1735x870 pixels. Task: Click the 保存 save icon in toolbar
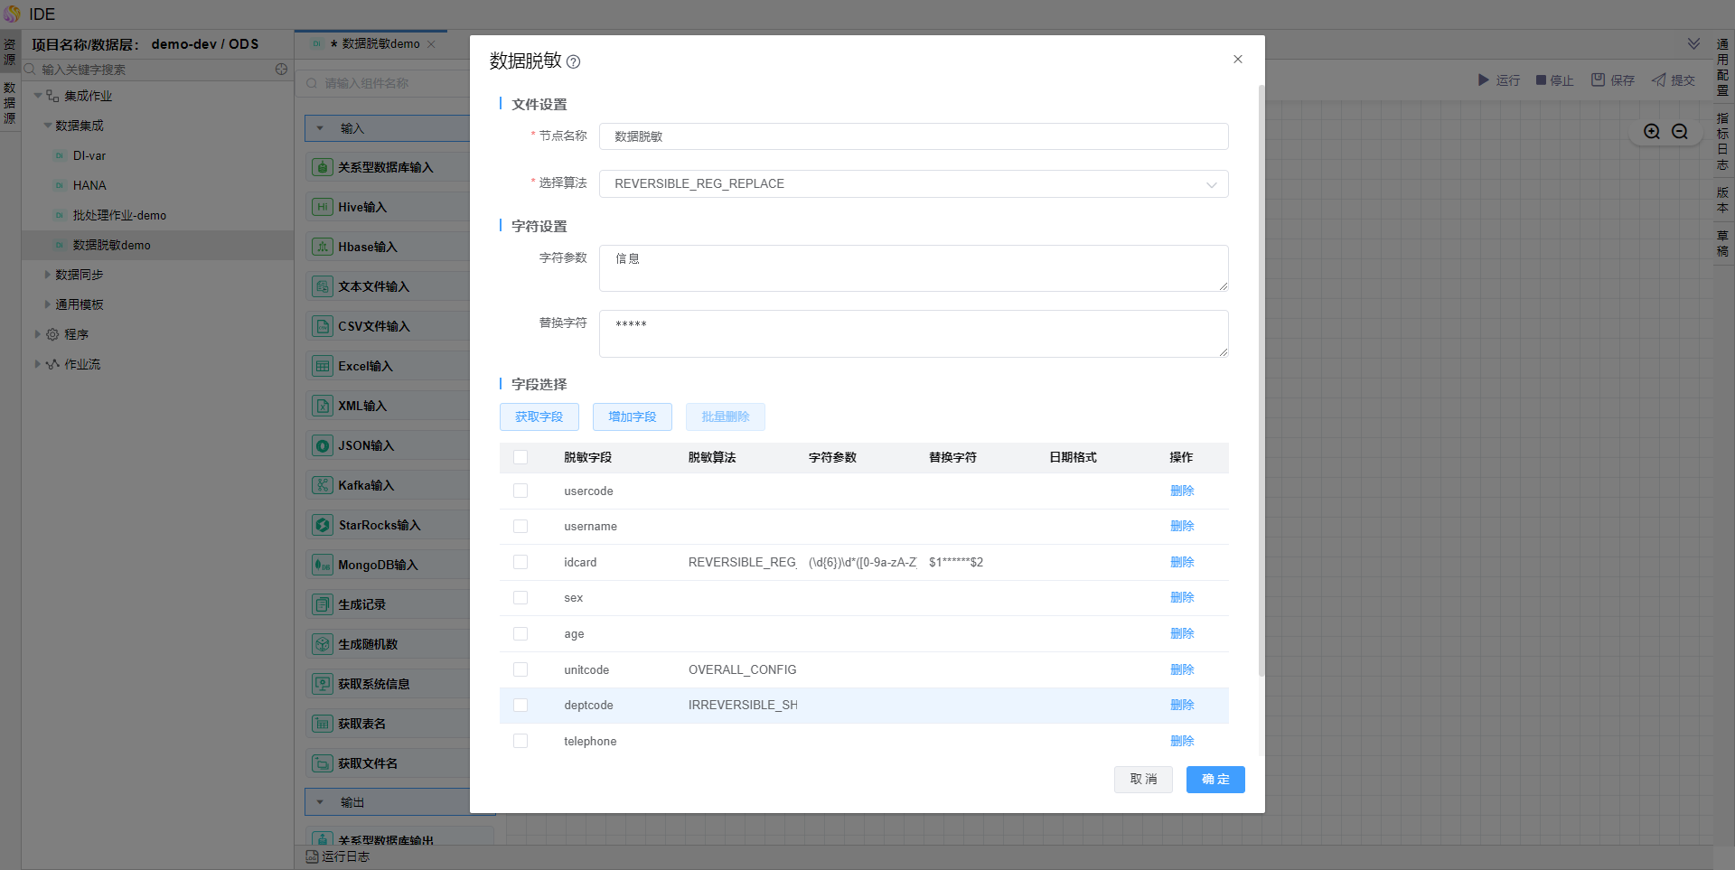(1598, 80)
